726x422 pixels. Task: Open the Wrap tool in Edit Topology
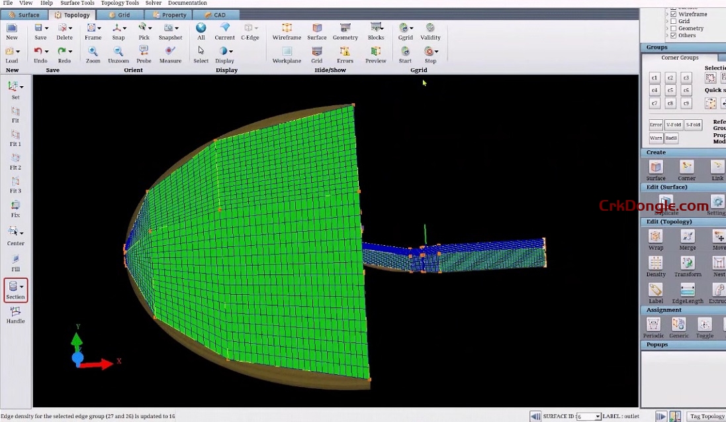pyautogui.click(x=655, y=240)
